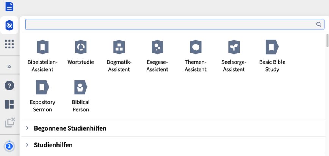
Task: Toggle the guides shield sidebar icon
Action: (x=9, y=25)
